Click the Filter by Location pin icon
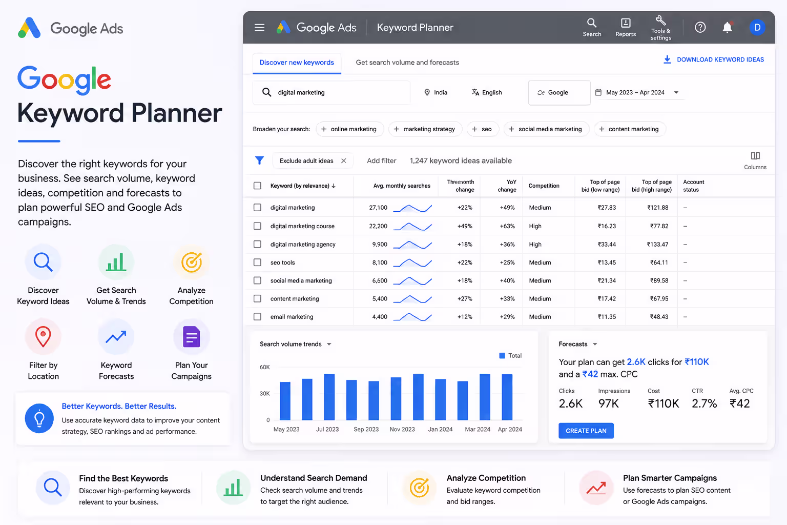This screenshot has height=525, width=787. (x=43, y=337)
